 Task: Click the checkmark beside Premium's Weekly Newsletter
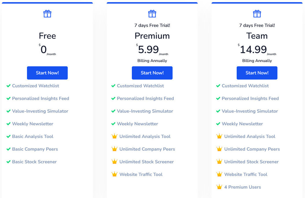113,124
